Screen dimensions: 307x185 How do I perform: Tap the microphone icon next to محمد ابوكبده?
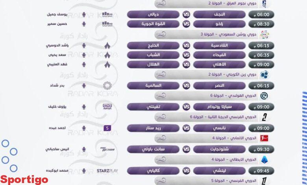(83, 171)
